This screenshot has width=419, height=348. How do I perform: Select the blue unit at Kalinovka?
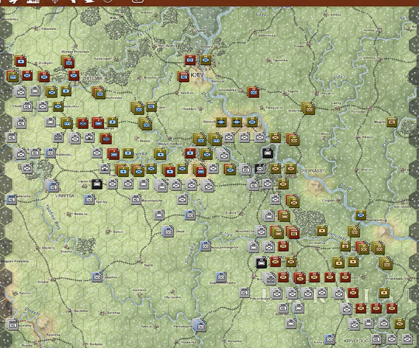50,153
